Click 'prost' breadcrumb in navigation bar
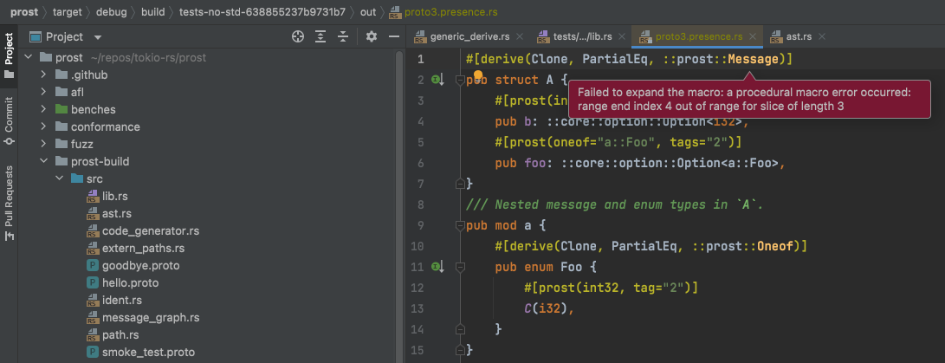 [23, 12]
